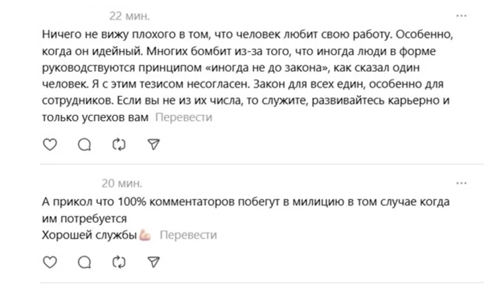Share the comment posted 20 мин. ago
Screen dimensions: 484x284
click(x=153, y=262)
